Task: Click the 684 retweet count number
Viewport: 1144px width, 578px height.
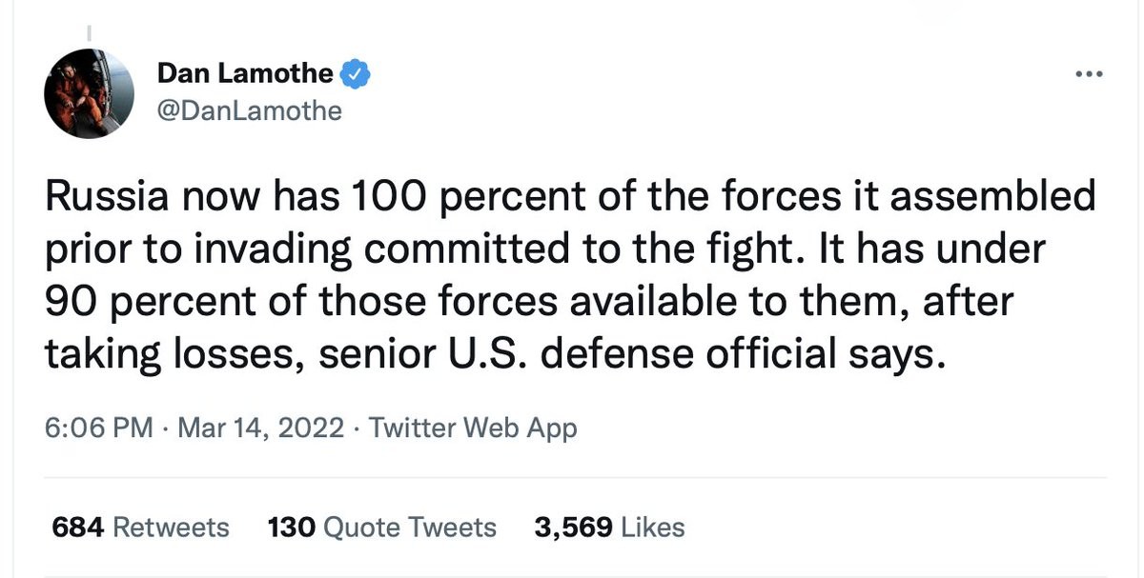Action: tap(76, 527)
